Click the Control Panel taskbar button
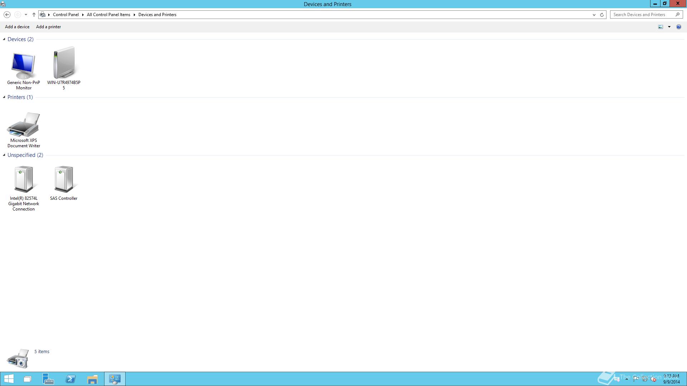The image size is (687, 386). [115, 379]
